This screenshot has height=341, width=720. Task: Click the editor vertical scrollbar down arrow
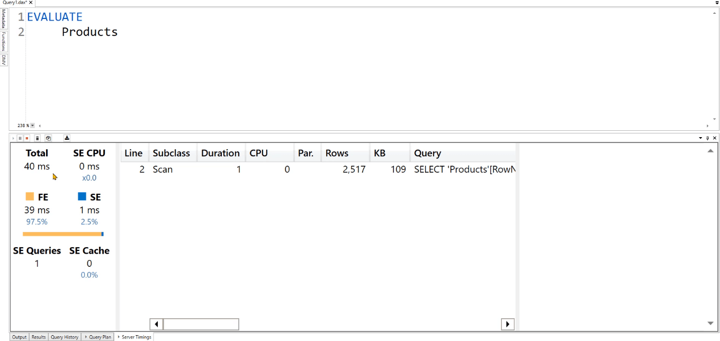[x=714, y=119]
